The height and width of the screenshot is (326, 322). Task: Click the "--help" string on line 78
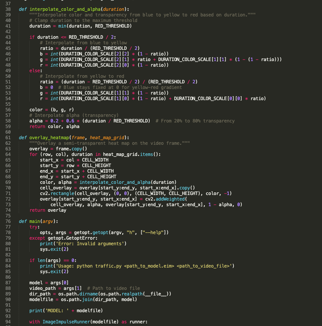pos(153,233)
